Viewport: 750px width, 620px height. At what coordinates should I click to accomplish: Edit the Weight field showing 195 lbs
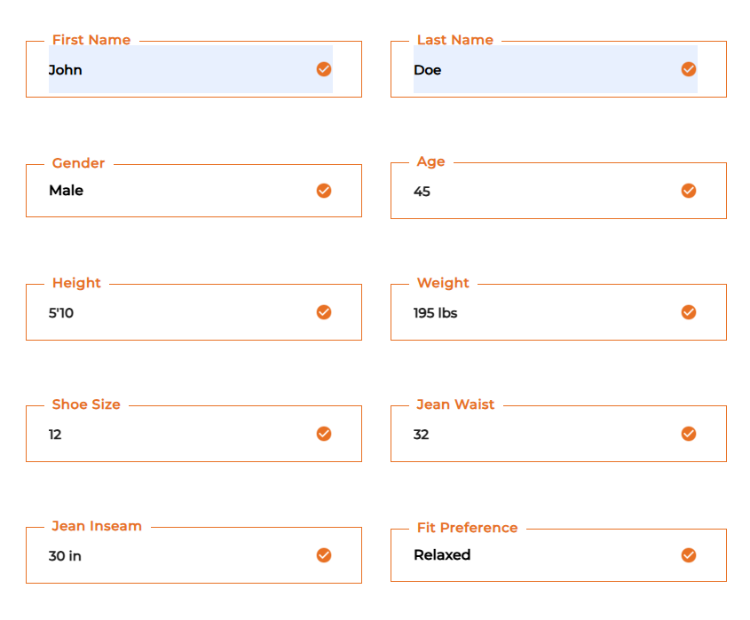click(541, 312)
